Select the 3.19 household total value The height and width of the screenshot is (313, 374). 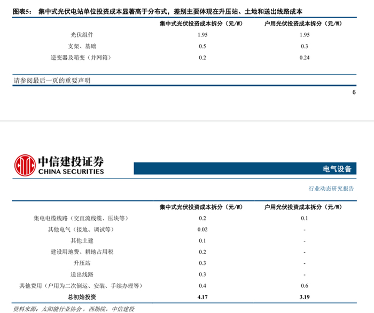click(x=305, y=297)
